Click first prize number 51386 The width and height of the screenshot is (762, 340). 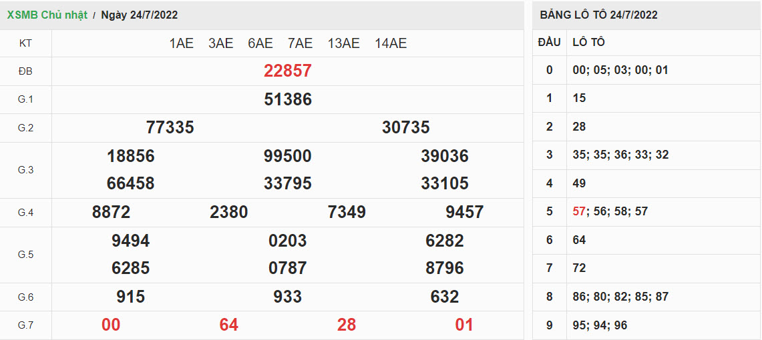[x=287, y=99]
